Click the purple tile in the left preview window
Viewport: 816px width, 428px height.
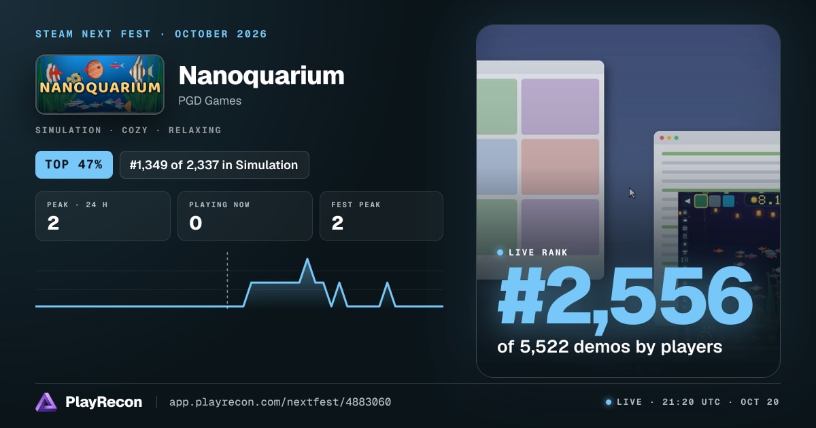tap(560, 106)
